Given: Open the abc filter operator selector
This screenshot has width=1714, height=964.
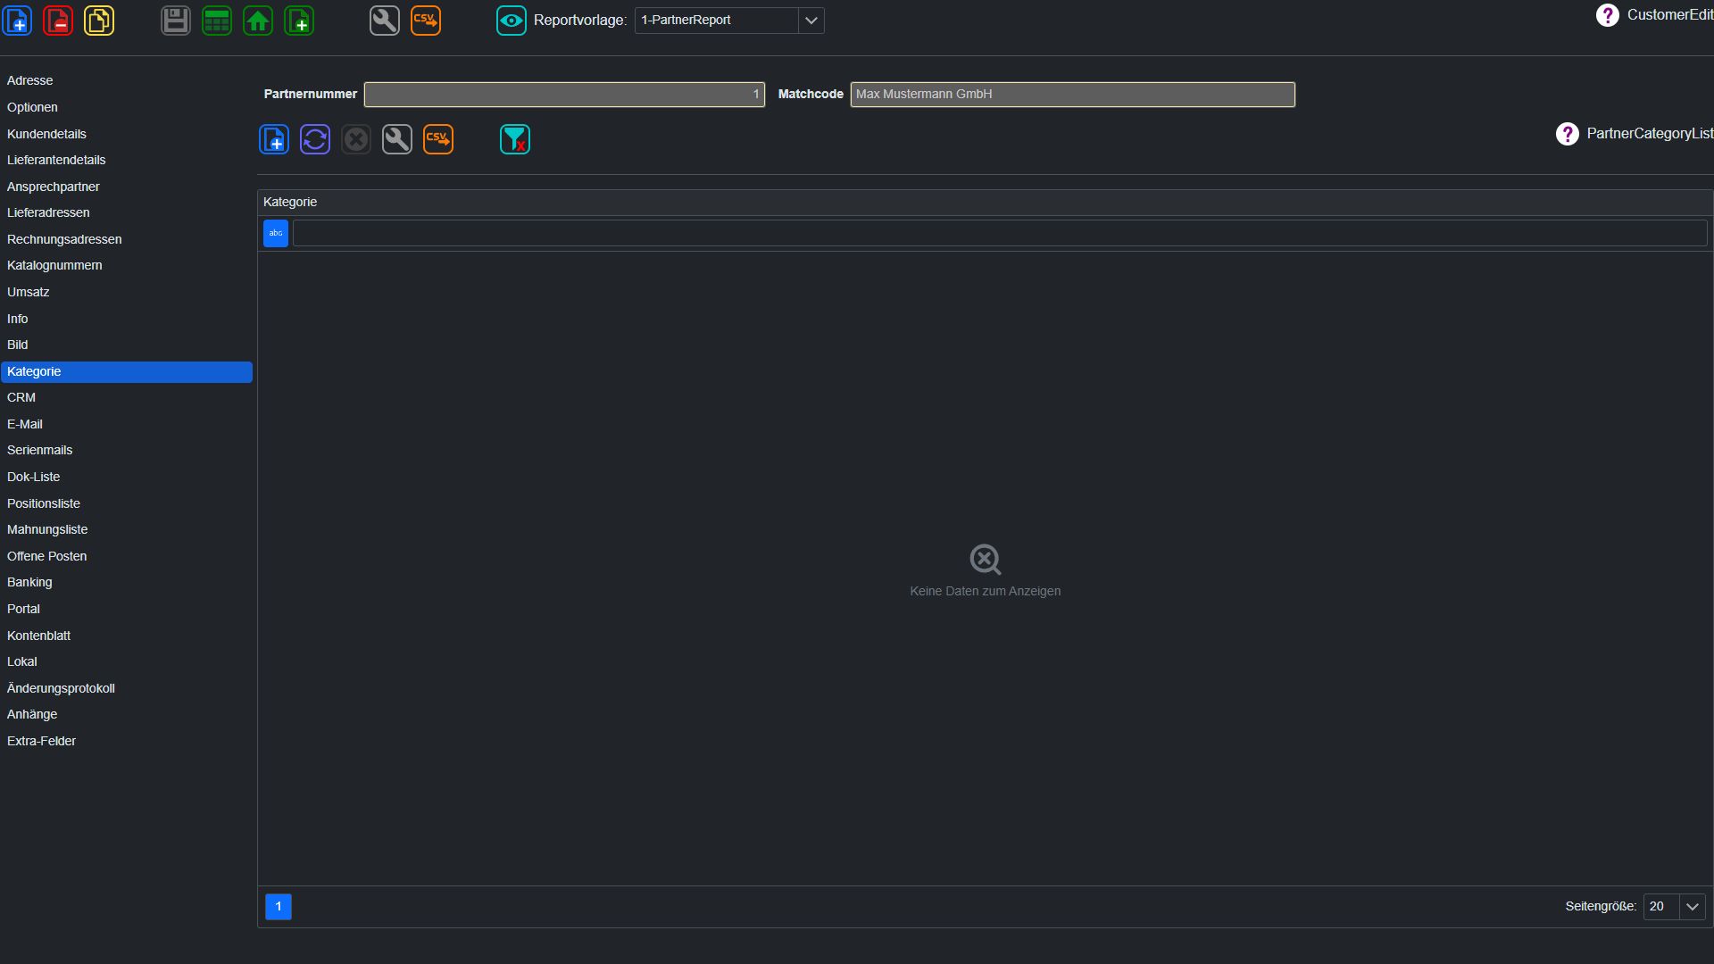Looking at the screenshot, I should [276, 233].
